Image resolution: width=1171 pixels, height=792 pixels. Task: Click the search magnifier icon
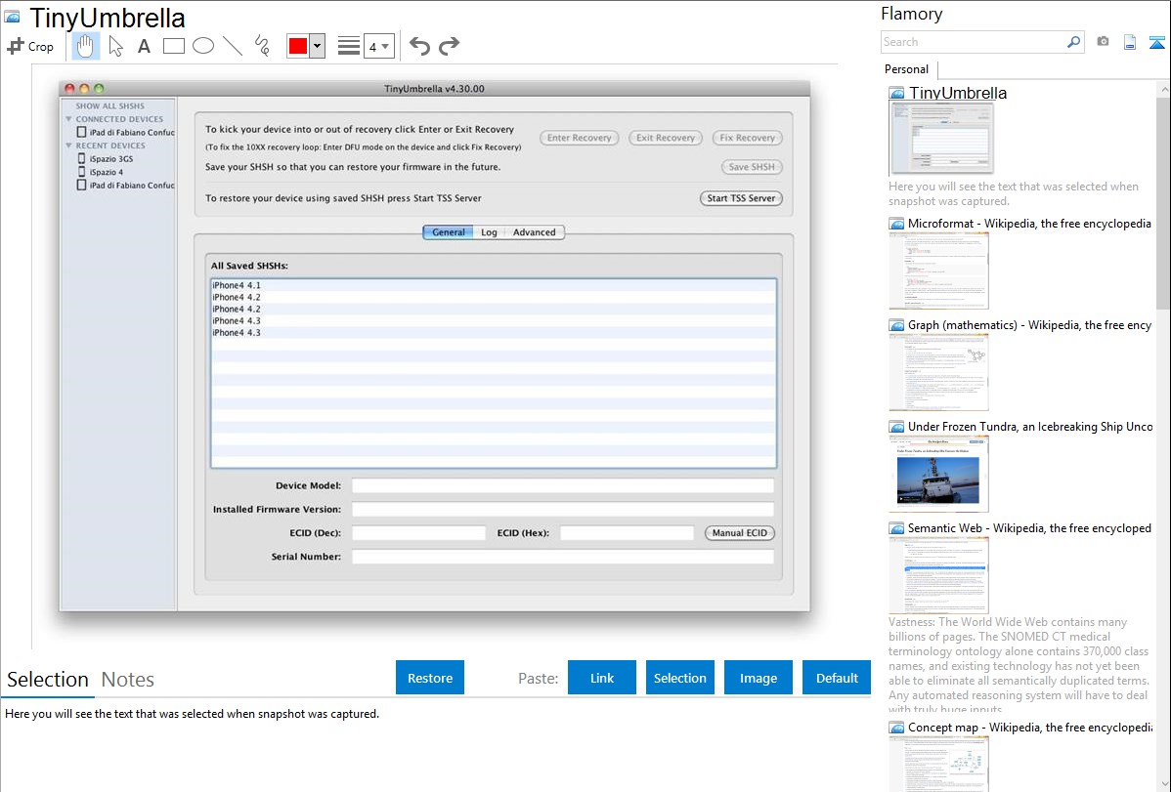(x=1074, y=42)
